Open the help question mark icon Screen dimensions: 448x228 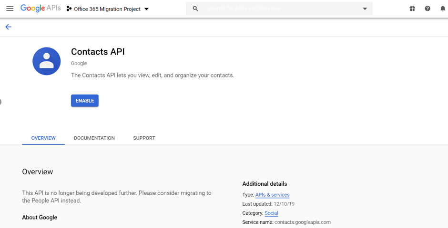(x=428, y=9)
